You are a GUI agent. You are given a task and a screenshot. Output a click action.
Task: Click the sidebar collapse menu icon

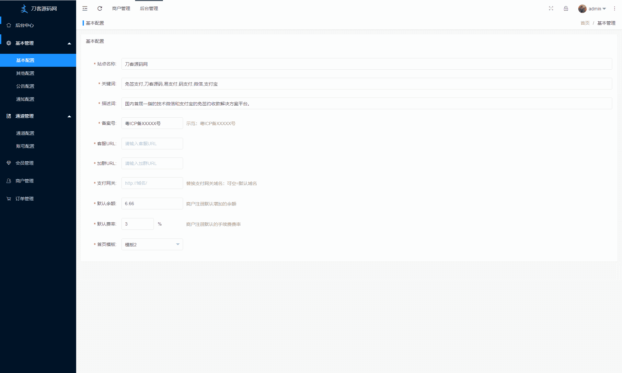(85, 8)
